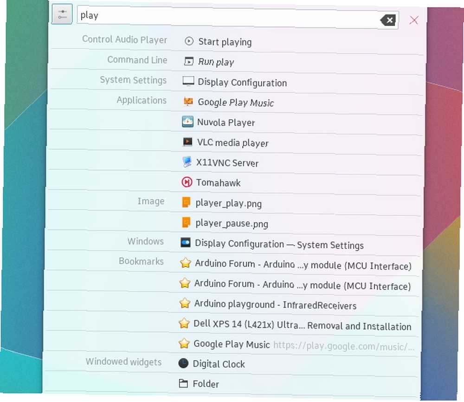Open the 'Google Play Music' bookmark text
Viewport: 464px width, 402px height.
pyautogui.click(x=232, y=344)
